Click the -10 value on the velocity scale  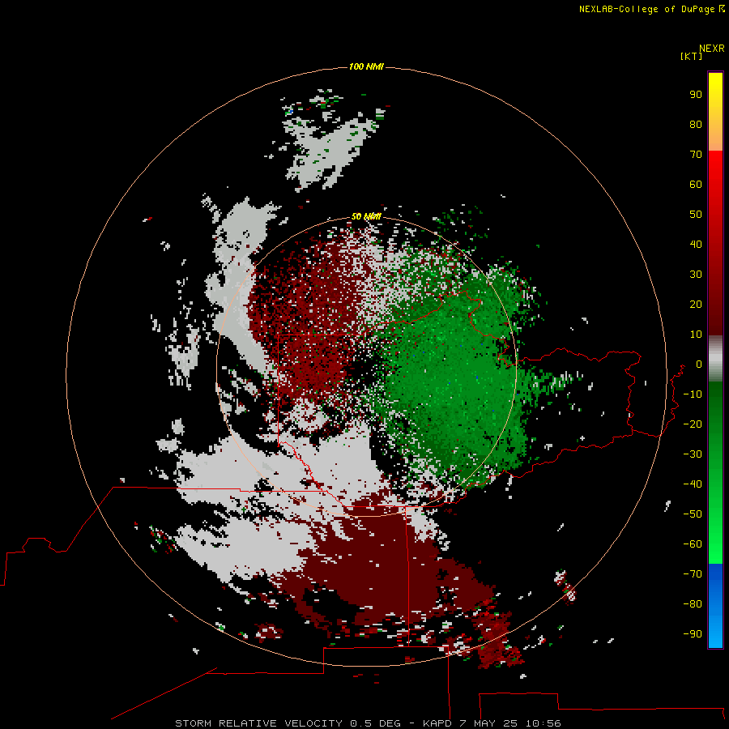point(693,394)
